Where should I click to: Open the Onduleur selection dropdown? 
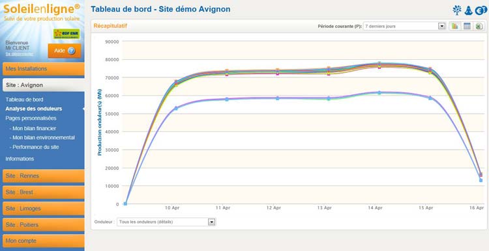point(166,222)
